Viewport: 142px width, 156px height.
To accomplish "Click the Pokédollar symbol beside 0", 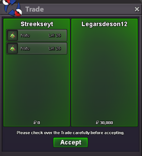I will coord(35,123).
